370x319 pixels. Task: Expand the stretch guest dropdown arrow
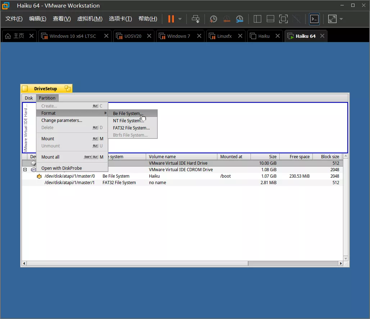click(341, 19)
